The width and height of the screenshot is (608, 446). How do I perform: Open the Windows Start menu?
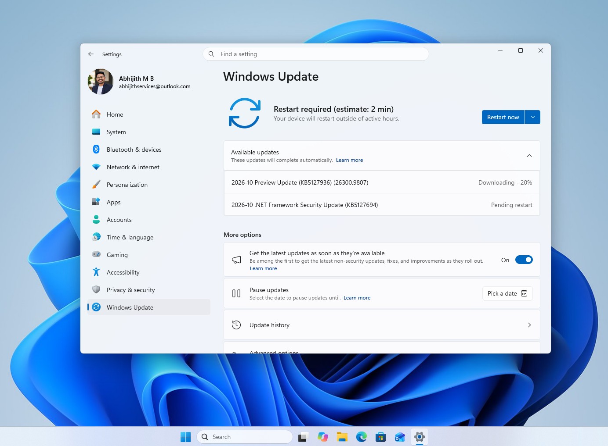(x=185, y=437)
